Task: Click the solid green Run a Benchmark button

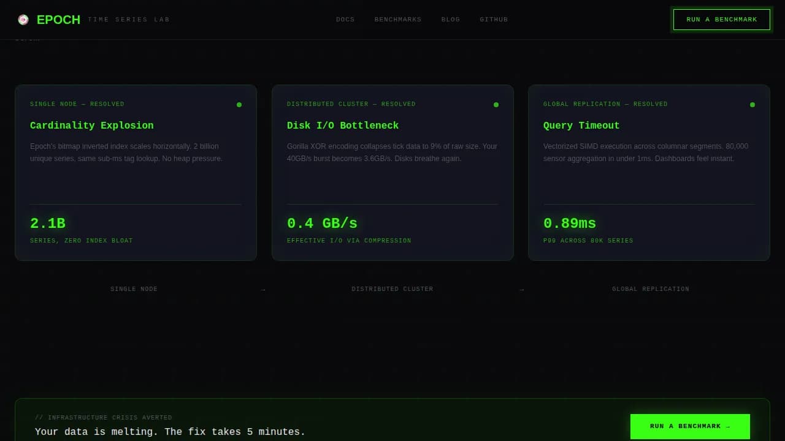Action: click(x=690, y=426)
